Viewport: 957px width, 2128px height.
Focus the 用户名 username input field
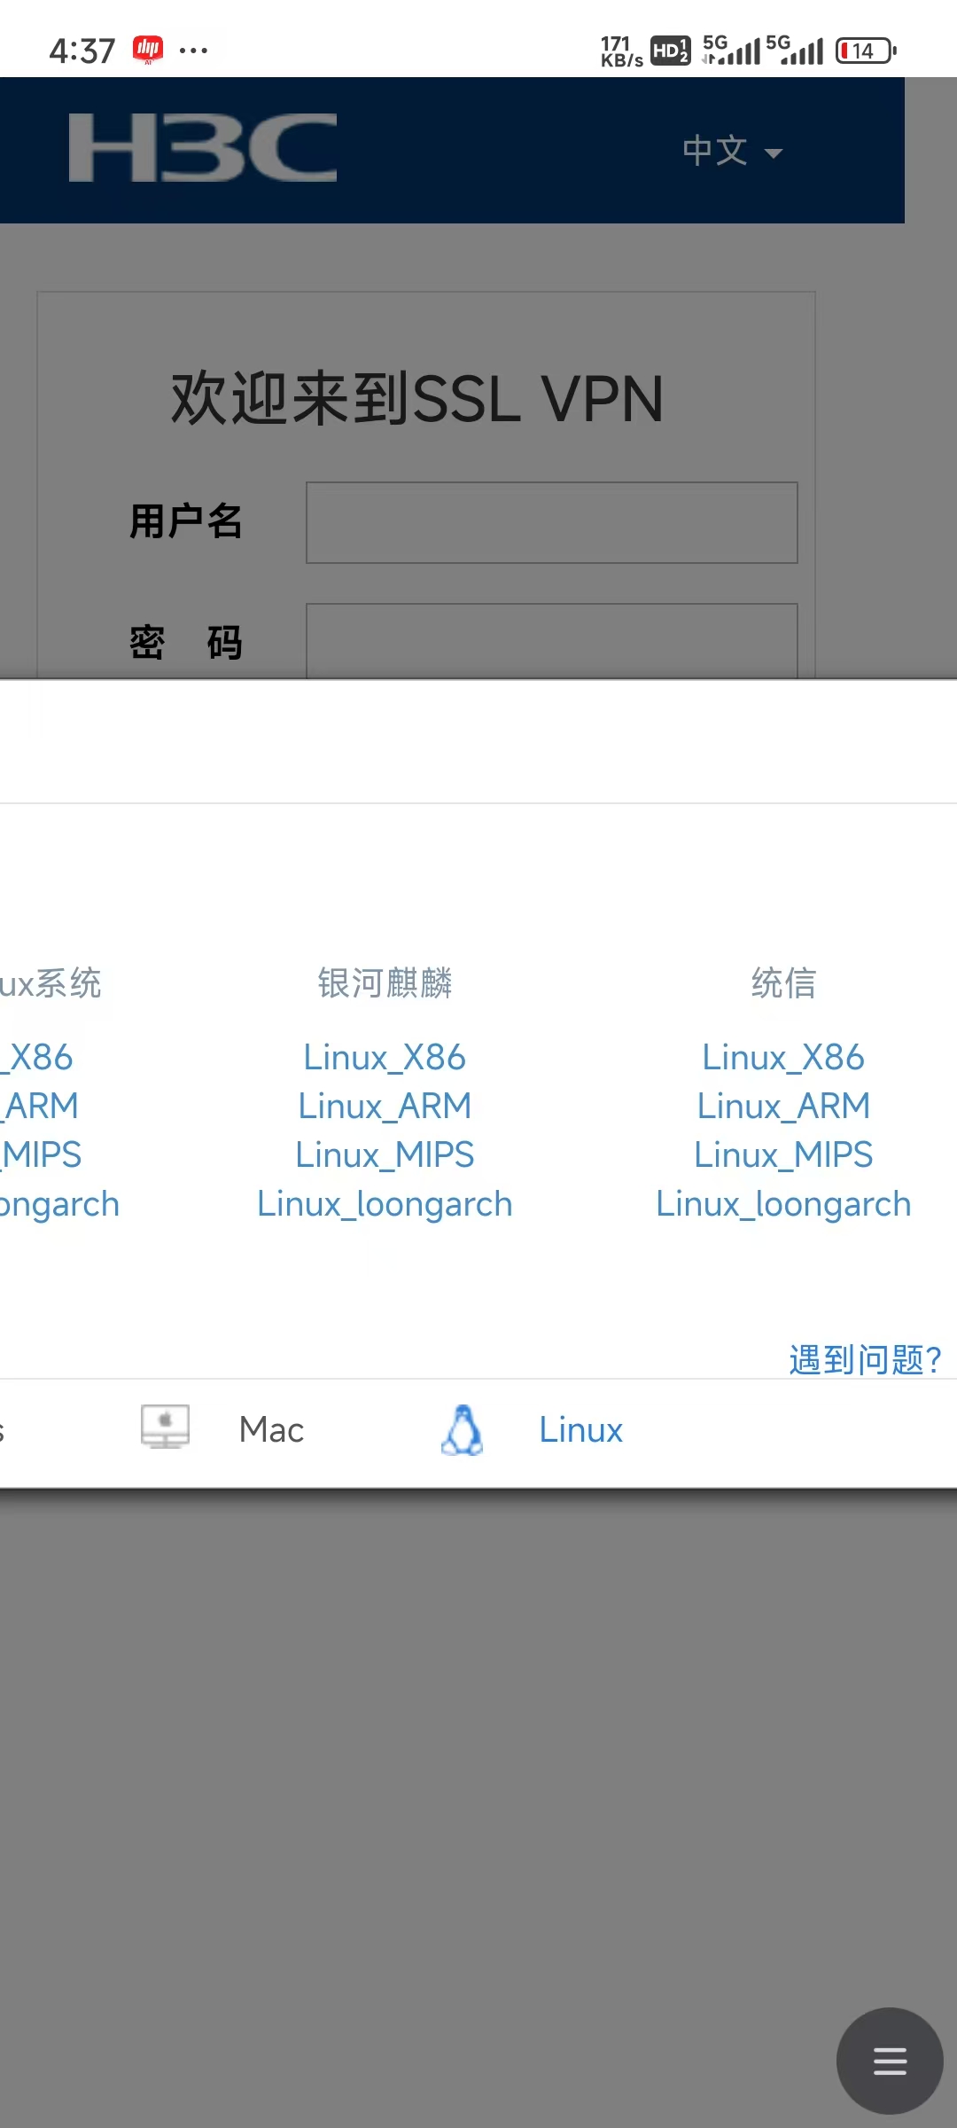551,522
